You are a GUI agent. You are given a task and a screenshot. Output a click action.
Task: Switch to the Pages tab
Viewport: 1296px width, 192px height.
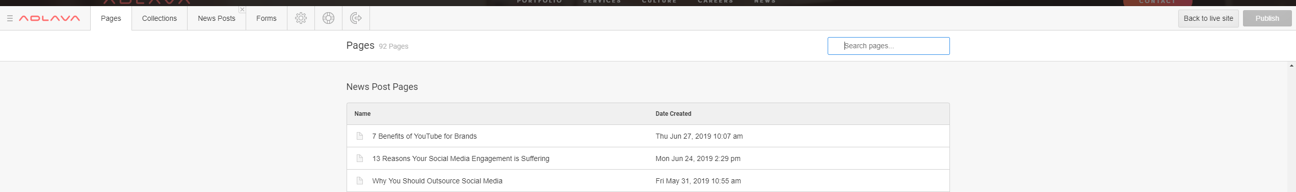(x=111, y=18)
